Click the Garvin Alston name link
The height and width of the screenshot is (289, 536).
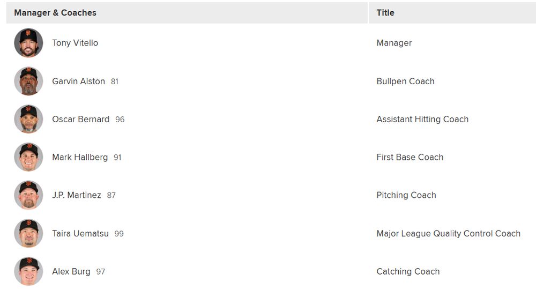tap(78, 81)
